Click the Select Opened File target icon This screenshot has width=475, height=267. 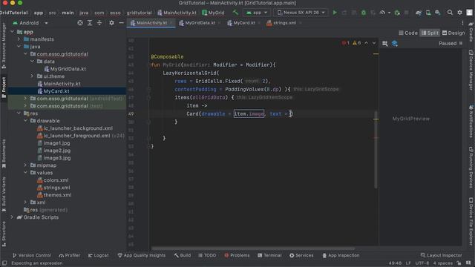pyautogui.click(x=80, y=23)
